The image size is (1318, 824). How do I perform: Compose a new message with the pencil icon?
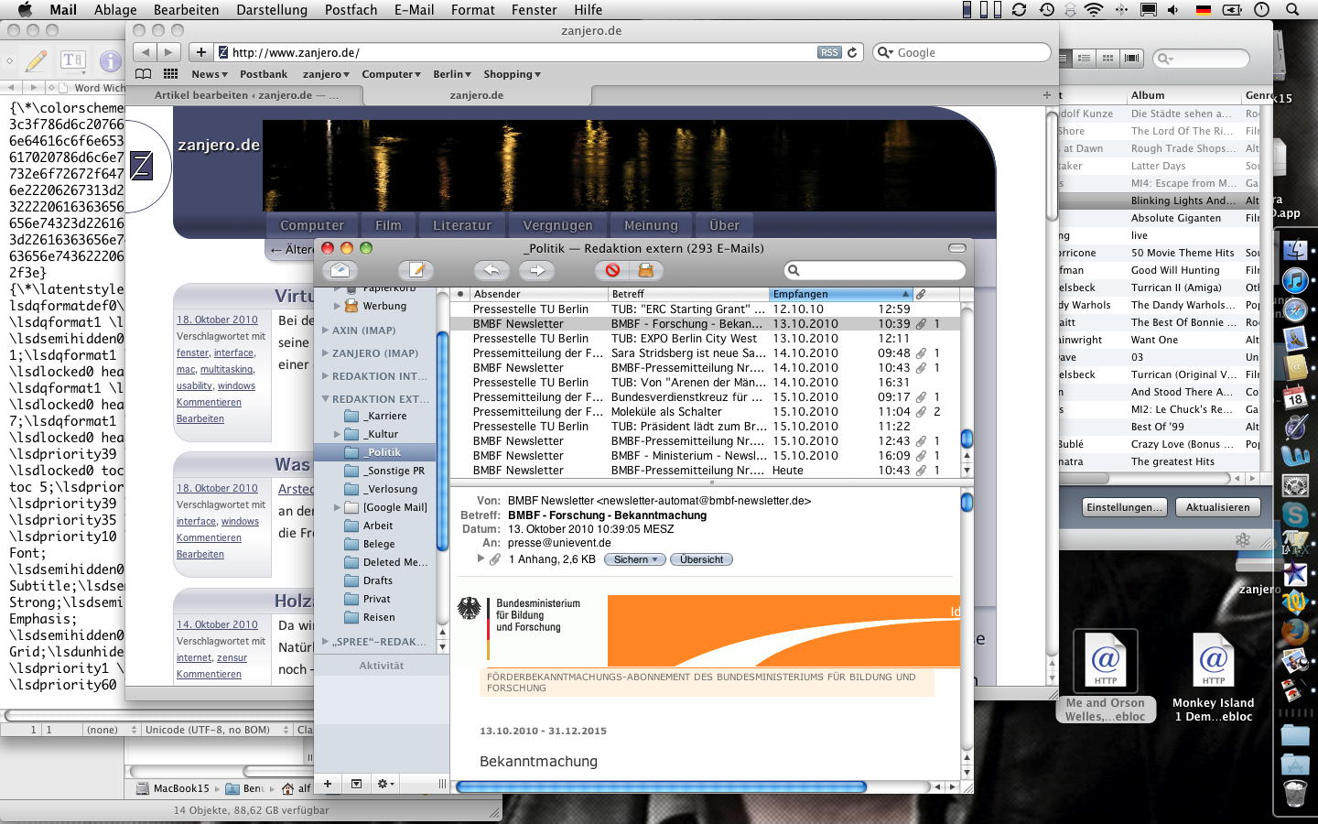tap(416, 270)
